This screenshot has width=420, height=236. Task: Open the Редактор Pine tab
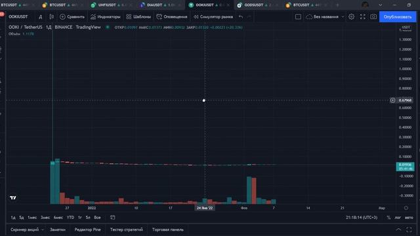tap(87, 229)
